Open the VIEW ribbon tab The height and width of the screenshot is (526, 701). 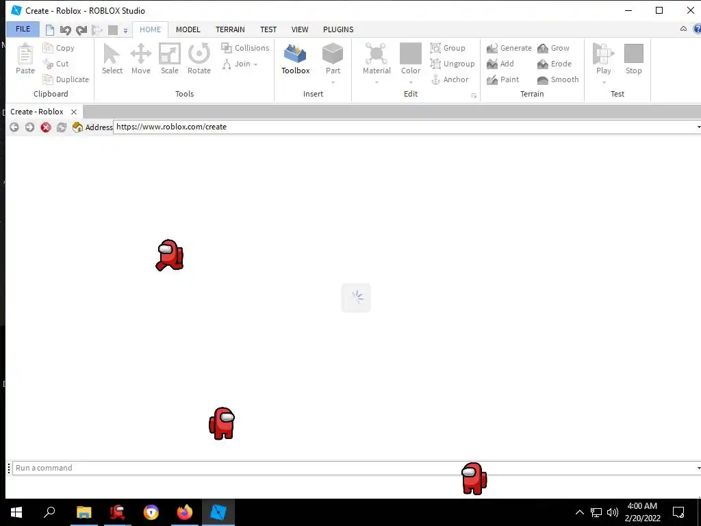click(x=300, y=29)
